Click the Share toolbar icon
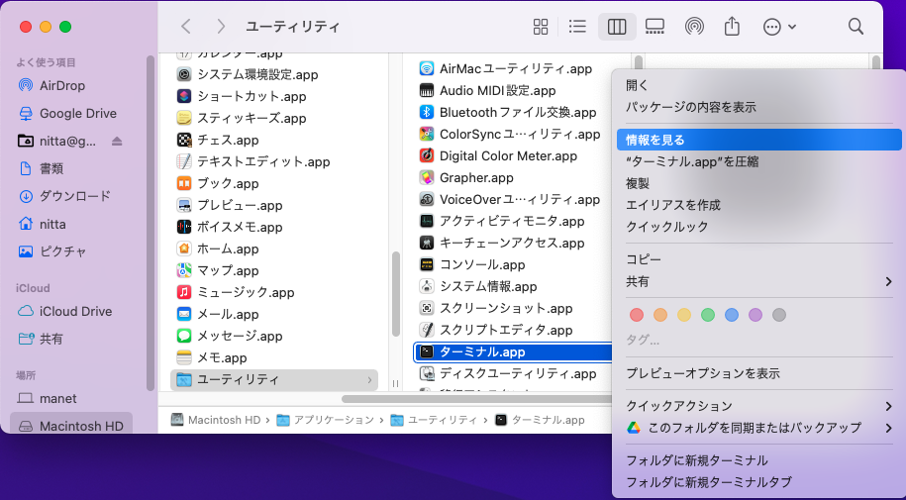 [733, 27]
